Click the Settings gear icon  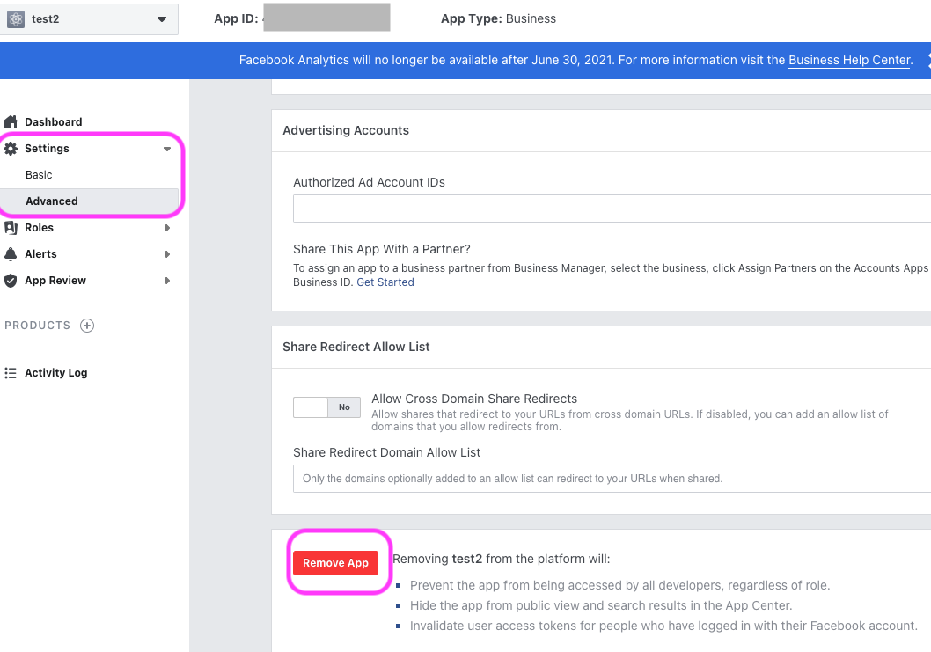pyautogui.click(x=11, y=149)
